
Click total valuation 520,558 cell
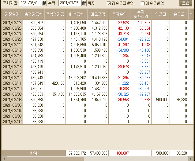coord(34,100)
